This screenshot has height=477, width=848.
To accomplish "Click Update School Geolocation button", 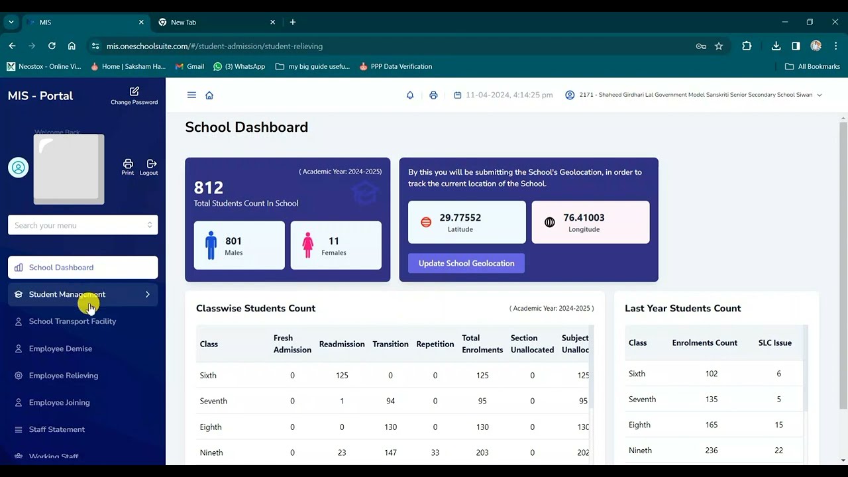I will 466,263.
